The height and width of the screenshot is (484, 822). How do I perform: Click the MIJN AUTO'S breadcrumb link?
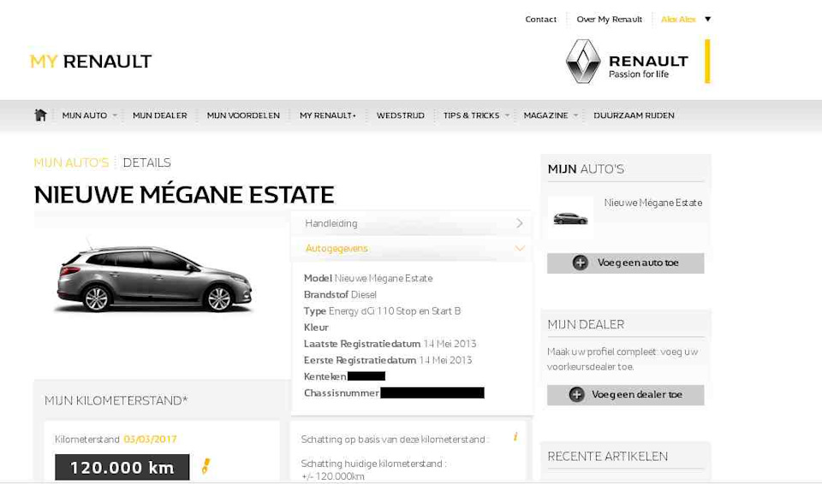[71, 163]
